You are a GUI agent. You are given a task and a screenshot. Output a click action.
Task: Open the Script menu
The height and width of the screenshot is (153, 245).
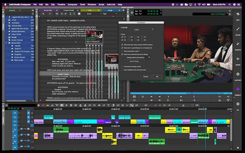tap(101, 5)
